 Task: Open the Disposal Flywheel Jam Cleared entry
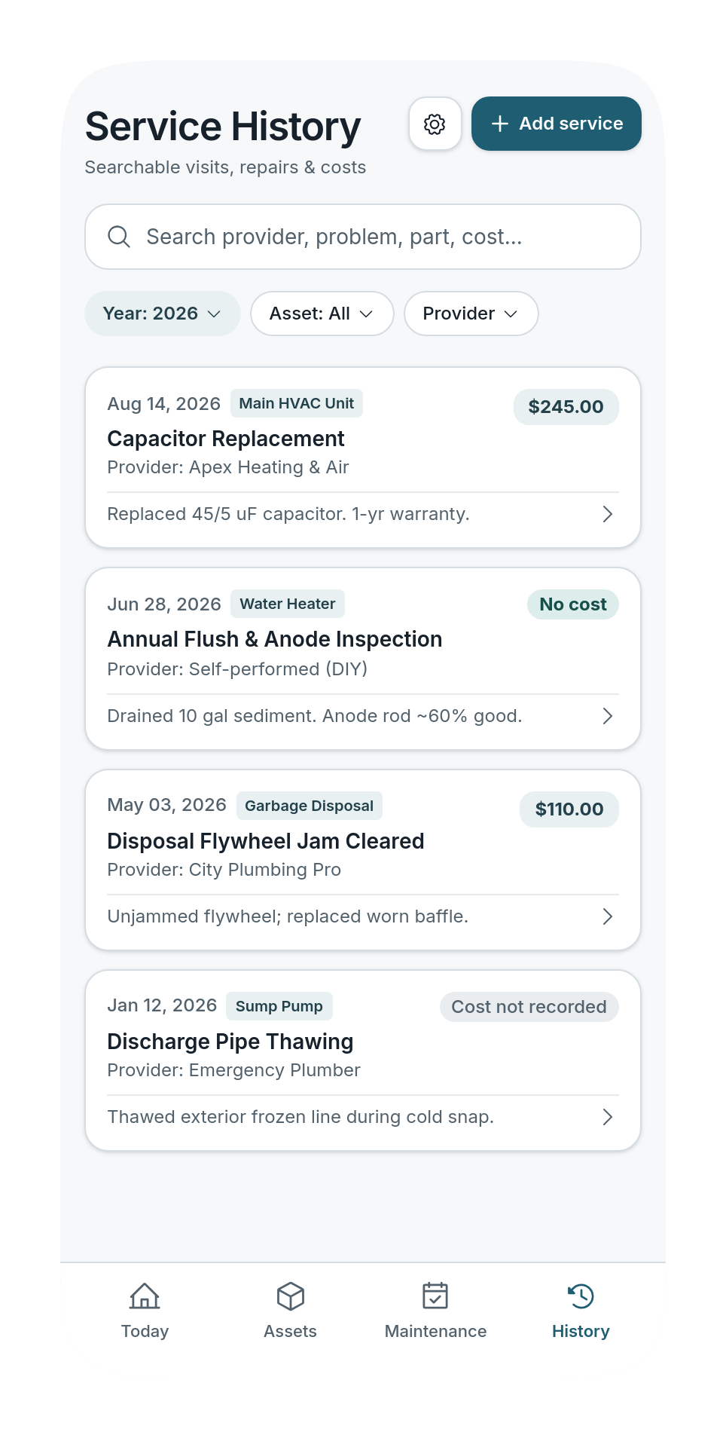point(363,860)
